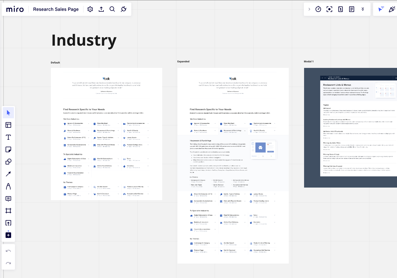
Task: Click the belk logo in Default frame
Action: click(x=106, y=79)
